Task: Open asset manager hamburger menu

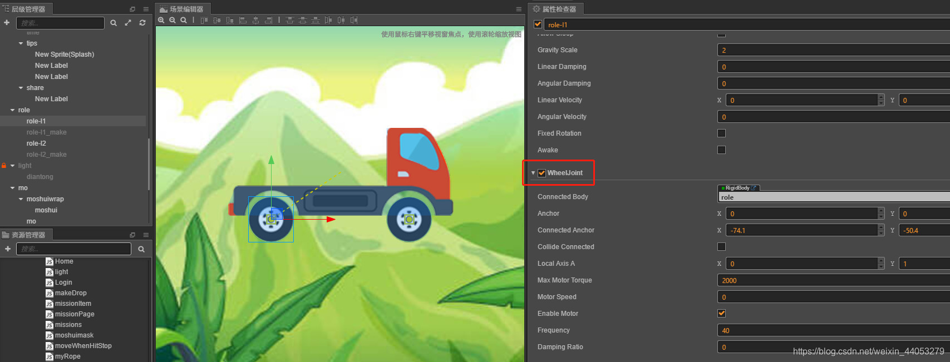Action: 146,235
